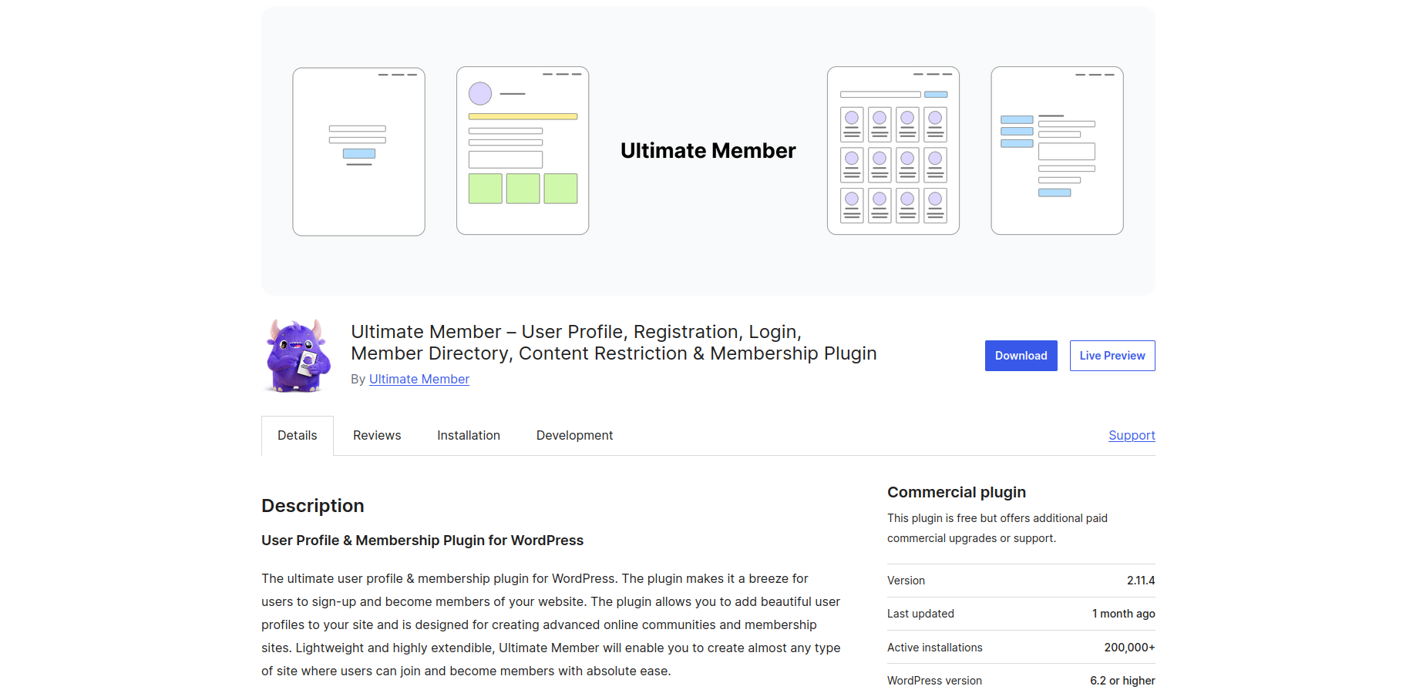Click the Description heading
1406x693 pixels.
coord(312,506)
